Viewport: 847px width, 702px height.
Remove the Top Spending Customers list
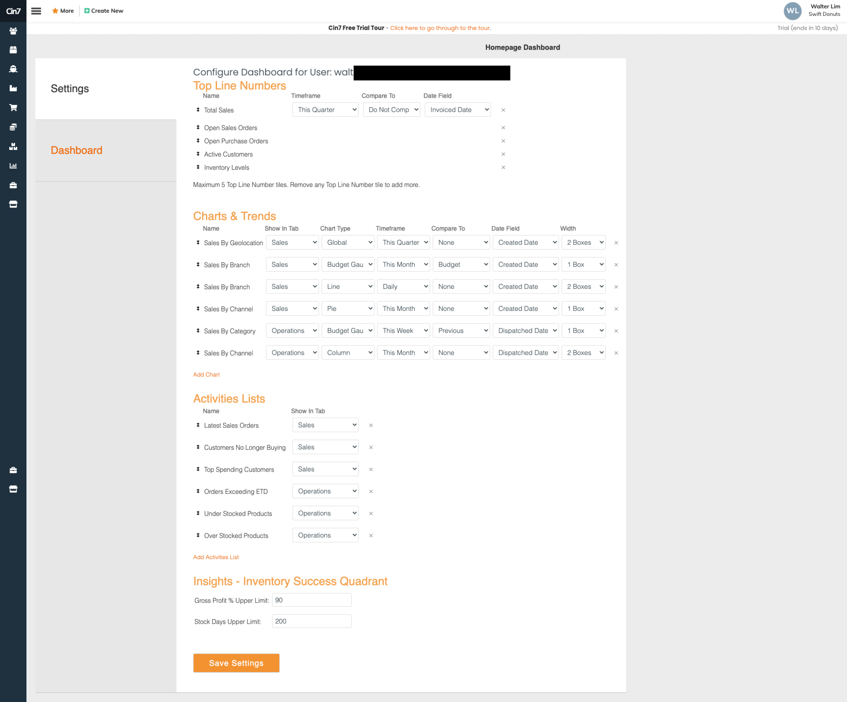pyautogui.click(x=371, y=469)
